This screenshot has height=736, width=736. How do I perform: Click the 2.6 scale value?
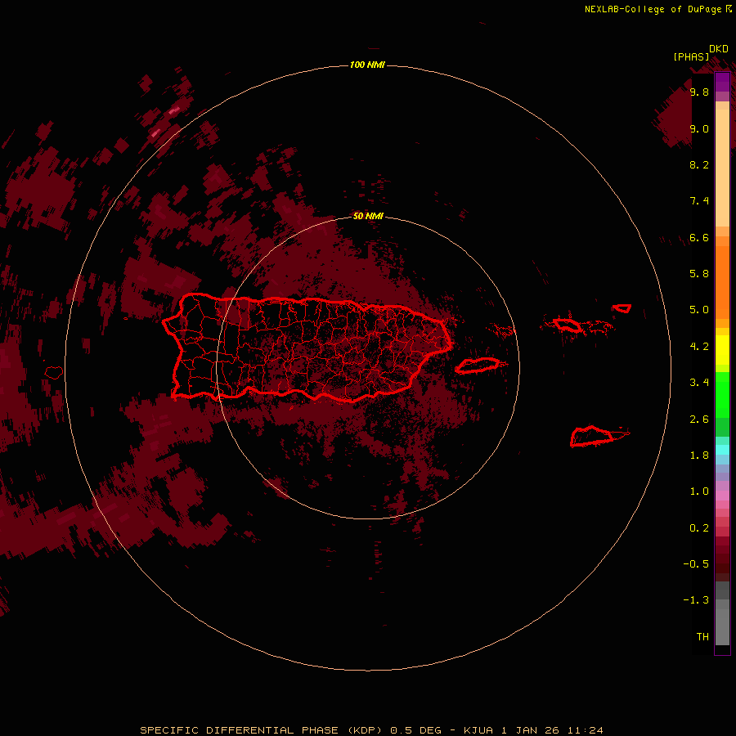coord(699,420)
